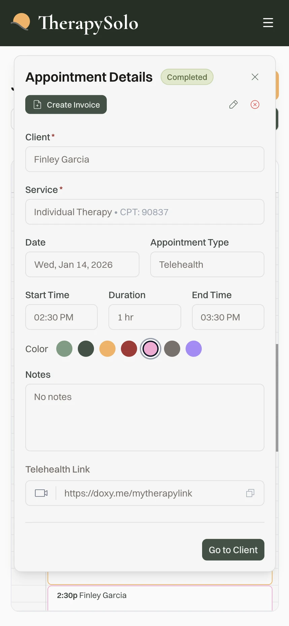Viewport: 289px width, 626px height.
Task: Pick the orange color swatch
Action: [107, 349]
